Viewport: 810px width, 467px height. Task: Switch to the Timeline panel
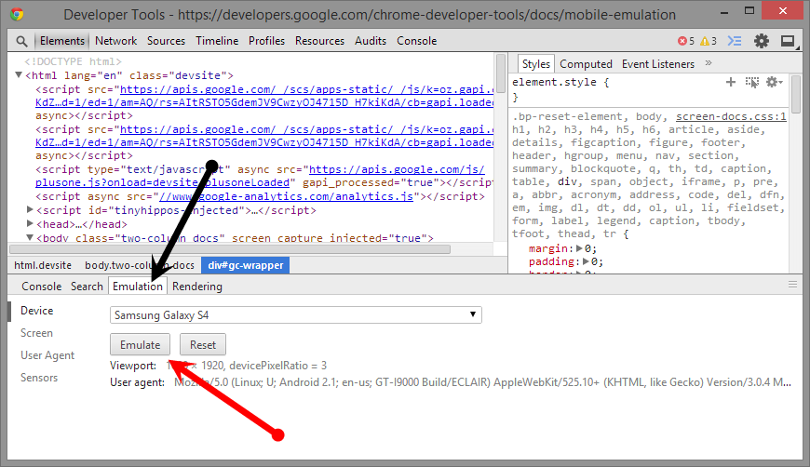[217, 41]
